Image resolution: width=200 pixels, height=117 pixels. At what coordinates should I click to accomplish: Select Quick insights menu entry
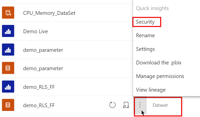point(152,8)
